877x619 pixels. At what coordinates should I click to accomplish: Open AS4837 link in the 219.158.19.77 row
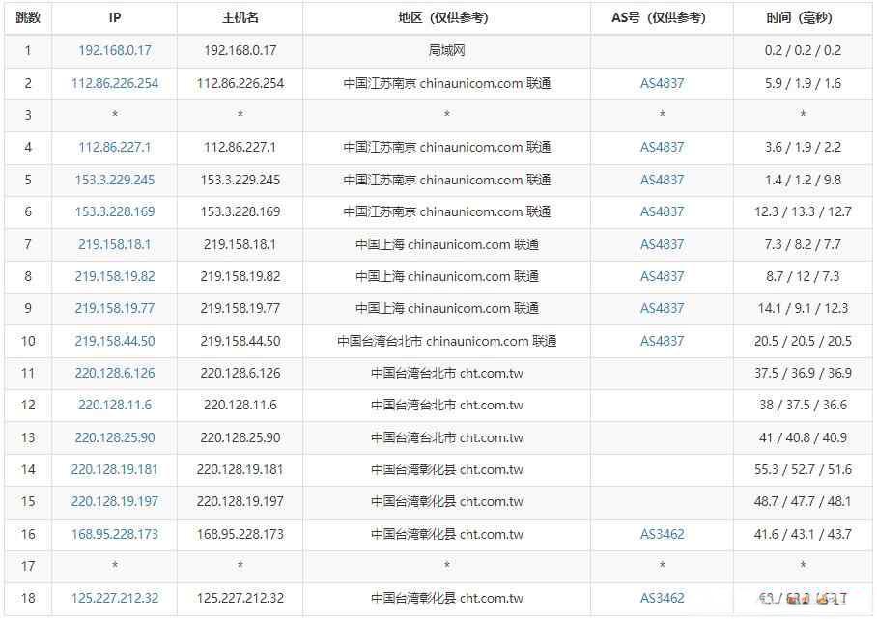tap(663, 308)
